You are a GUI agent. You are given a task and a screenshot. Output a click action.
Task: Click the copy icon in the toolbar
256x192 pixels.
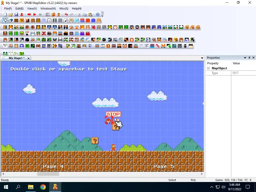tap(84, 14)
